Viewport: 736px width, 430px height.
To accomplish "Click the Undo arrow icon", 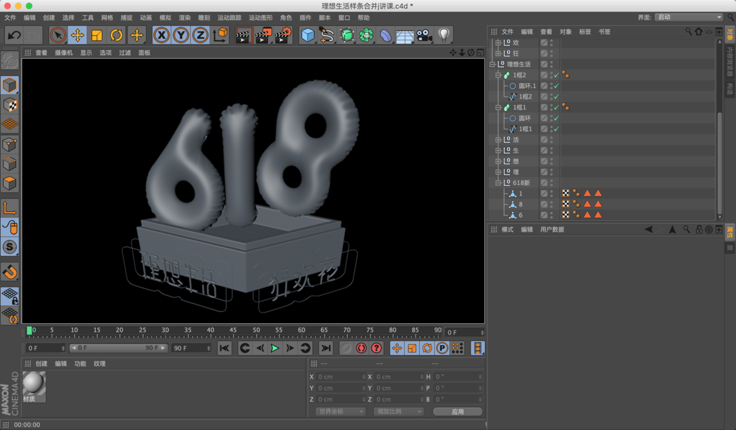I will click(14, 35).
